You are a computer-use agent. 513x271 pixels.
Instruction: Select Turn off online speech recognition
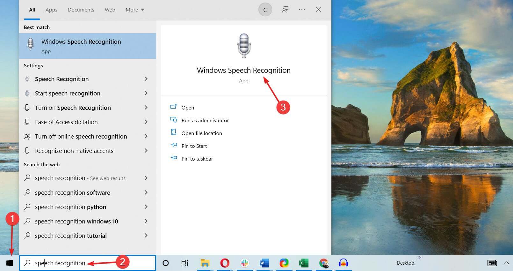tap(88, 136)
